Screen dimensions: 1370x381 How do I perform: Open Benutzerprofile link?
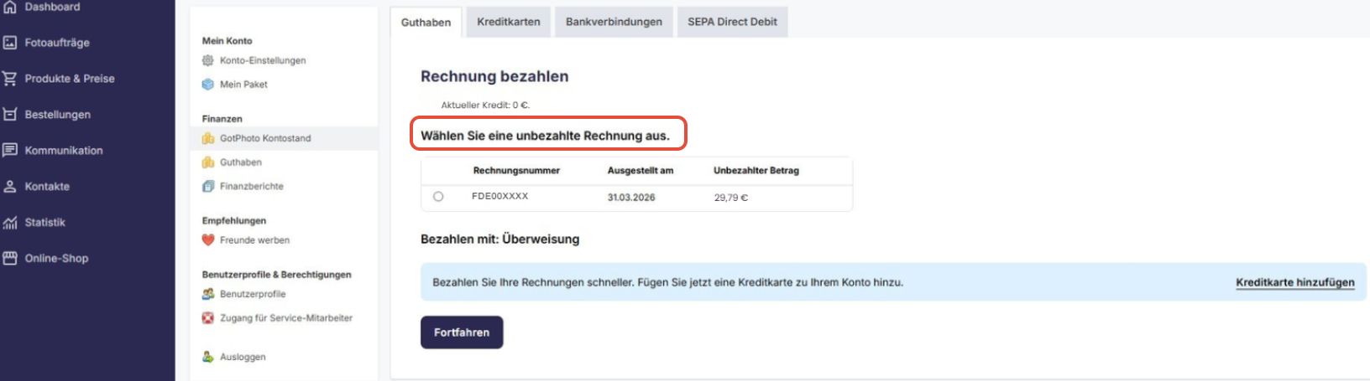(x=253, y=294)
